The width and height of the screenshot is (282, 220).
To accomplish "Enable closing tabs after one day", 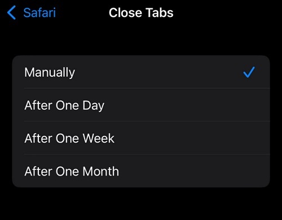I will [141, 105].
